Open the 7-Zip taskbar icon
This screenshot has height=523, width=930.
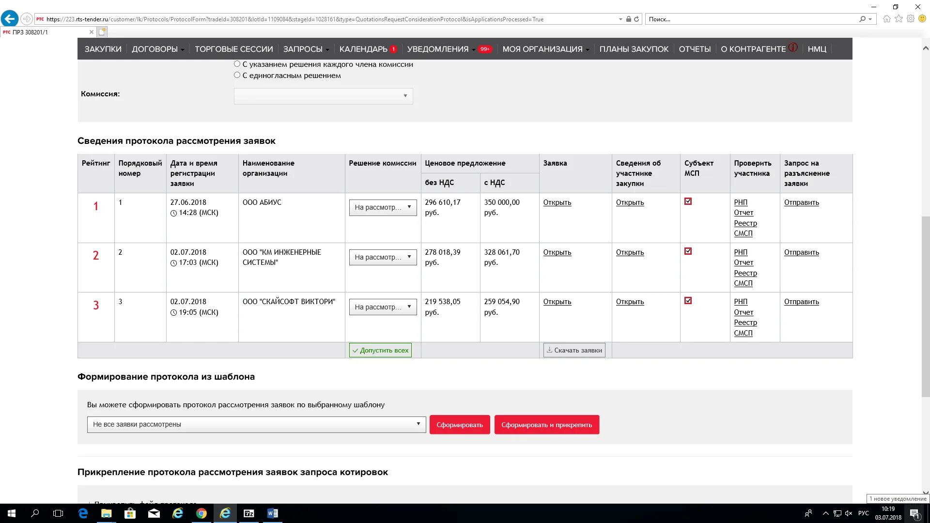(249, 513)
